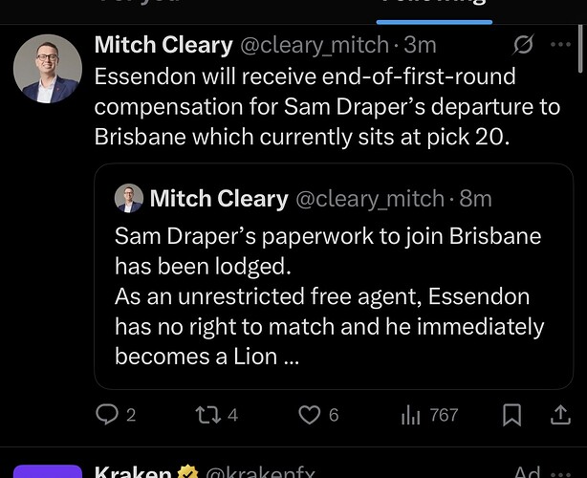
Task: Open the three-dot more options menu
Action: [560, 45]
